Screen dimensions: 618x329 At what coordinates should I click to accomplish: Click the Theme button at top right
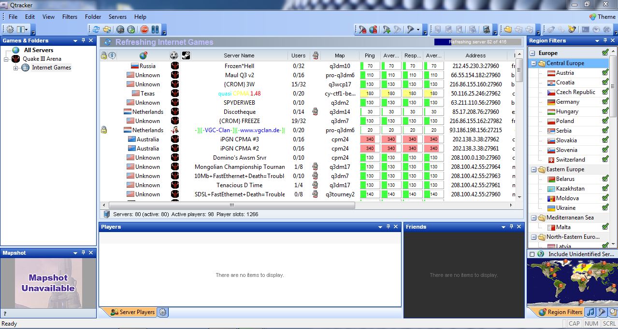[x=603, y=16]
